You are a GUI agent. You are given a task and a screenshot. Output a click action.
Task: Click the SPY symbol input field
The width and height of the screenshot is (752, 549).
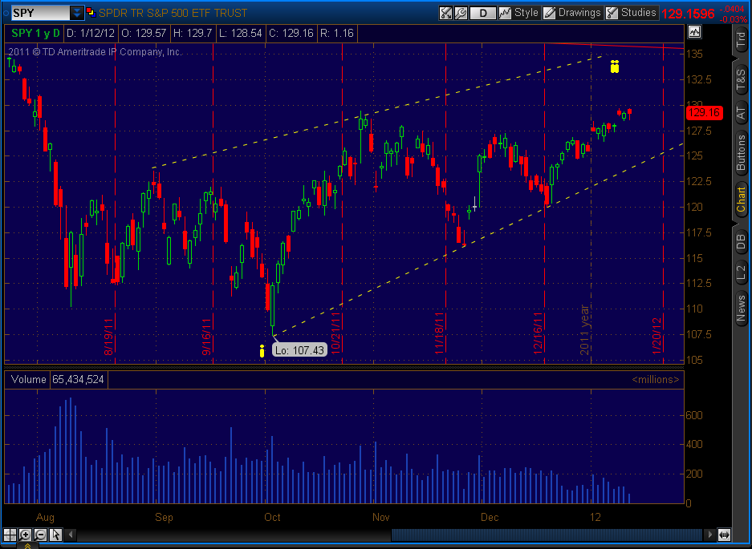(x=40, y=13)
